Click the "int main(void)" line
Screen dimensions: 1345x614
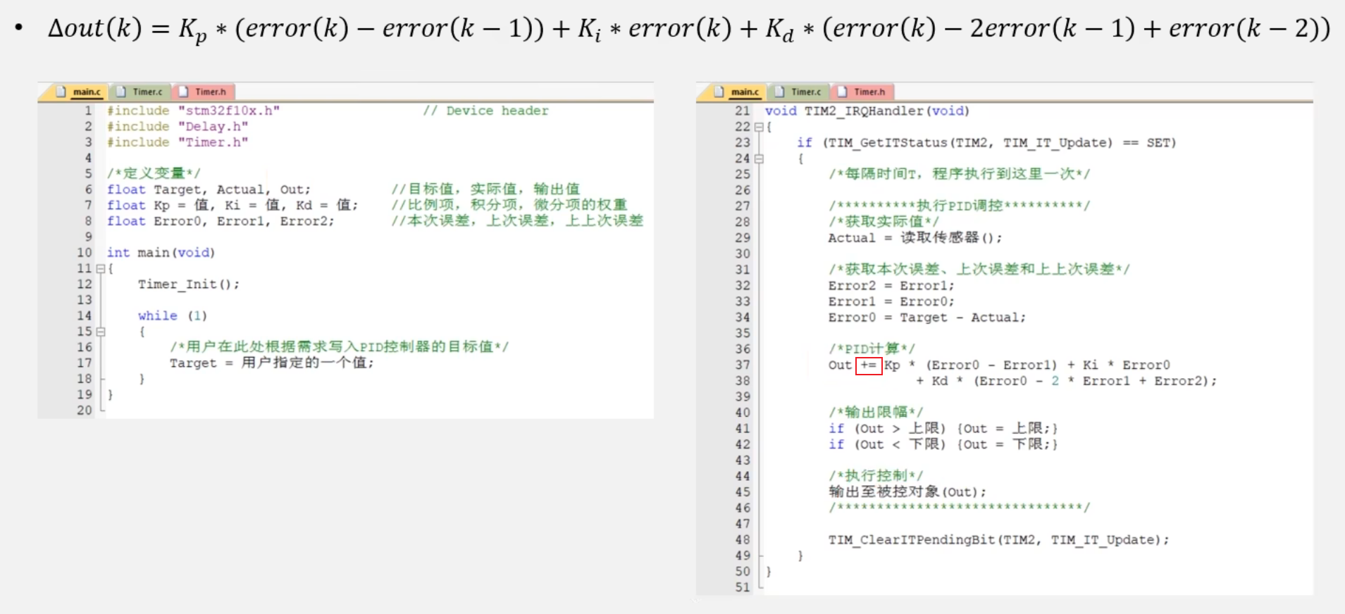(x=161, y=252)
